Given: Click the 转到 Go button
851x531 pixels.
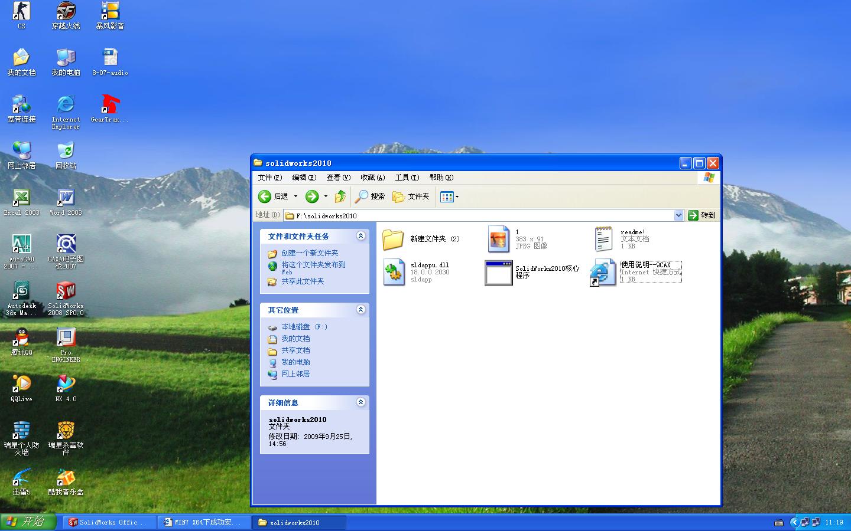Looking at the screenshot, I should [x=702, y=215].
